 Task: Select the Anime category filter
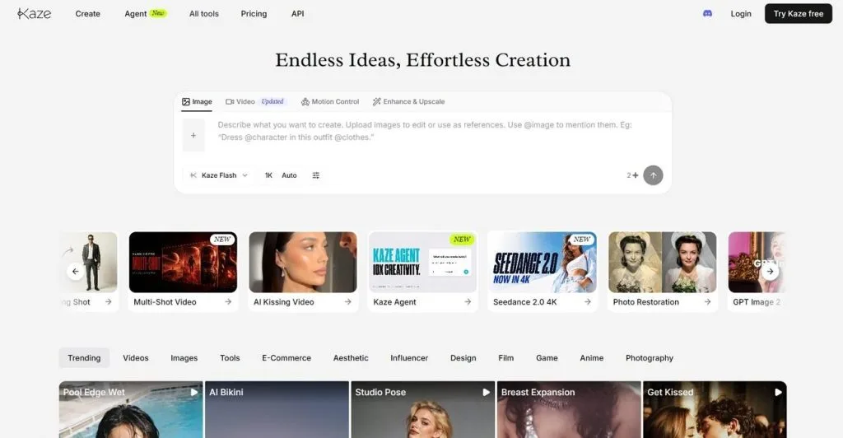pyautogui.click(x=591, y=358)
